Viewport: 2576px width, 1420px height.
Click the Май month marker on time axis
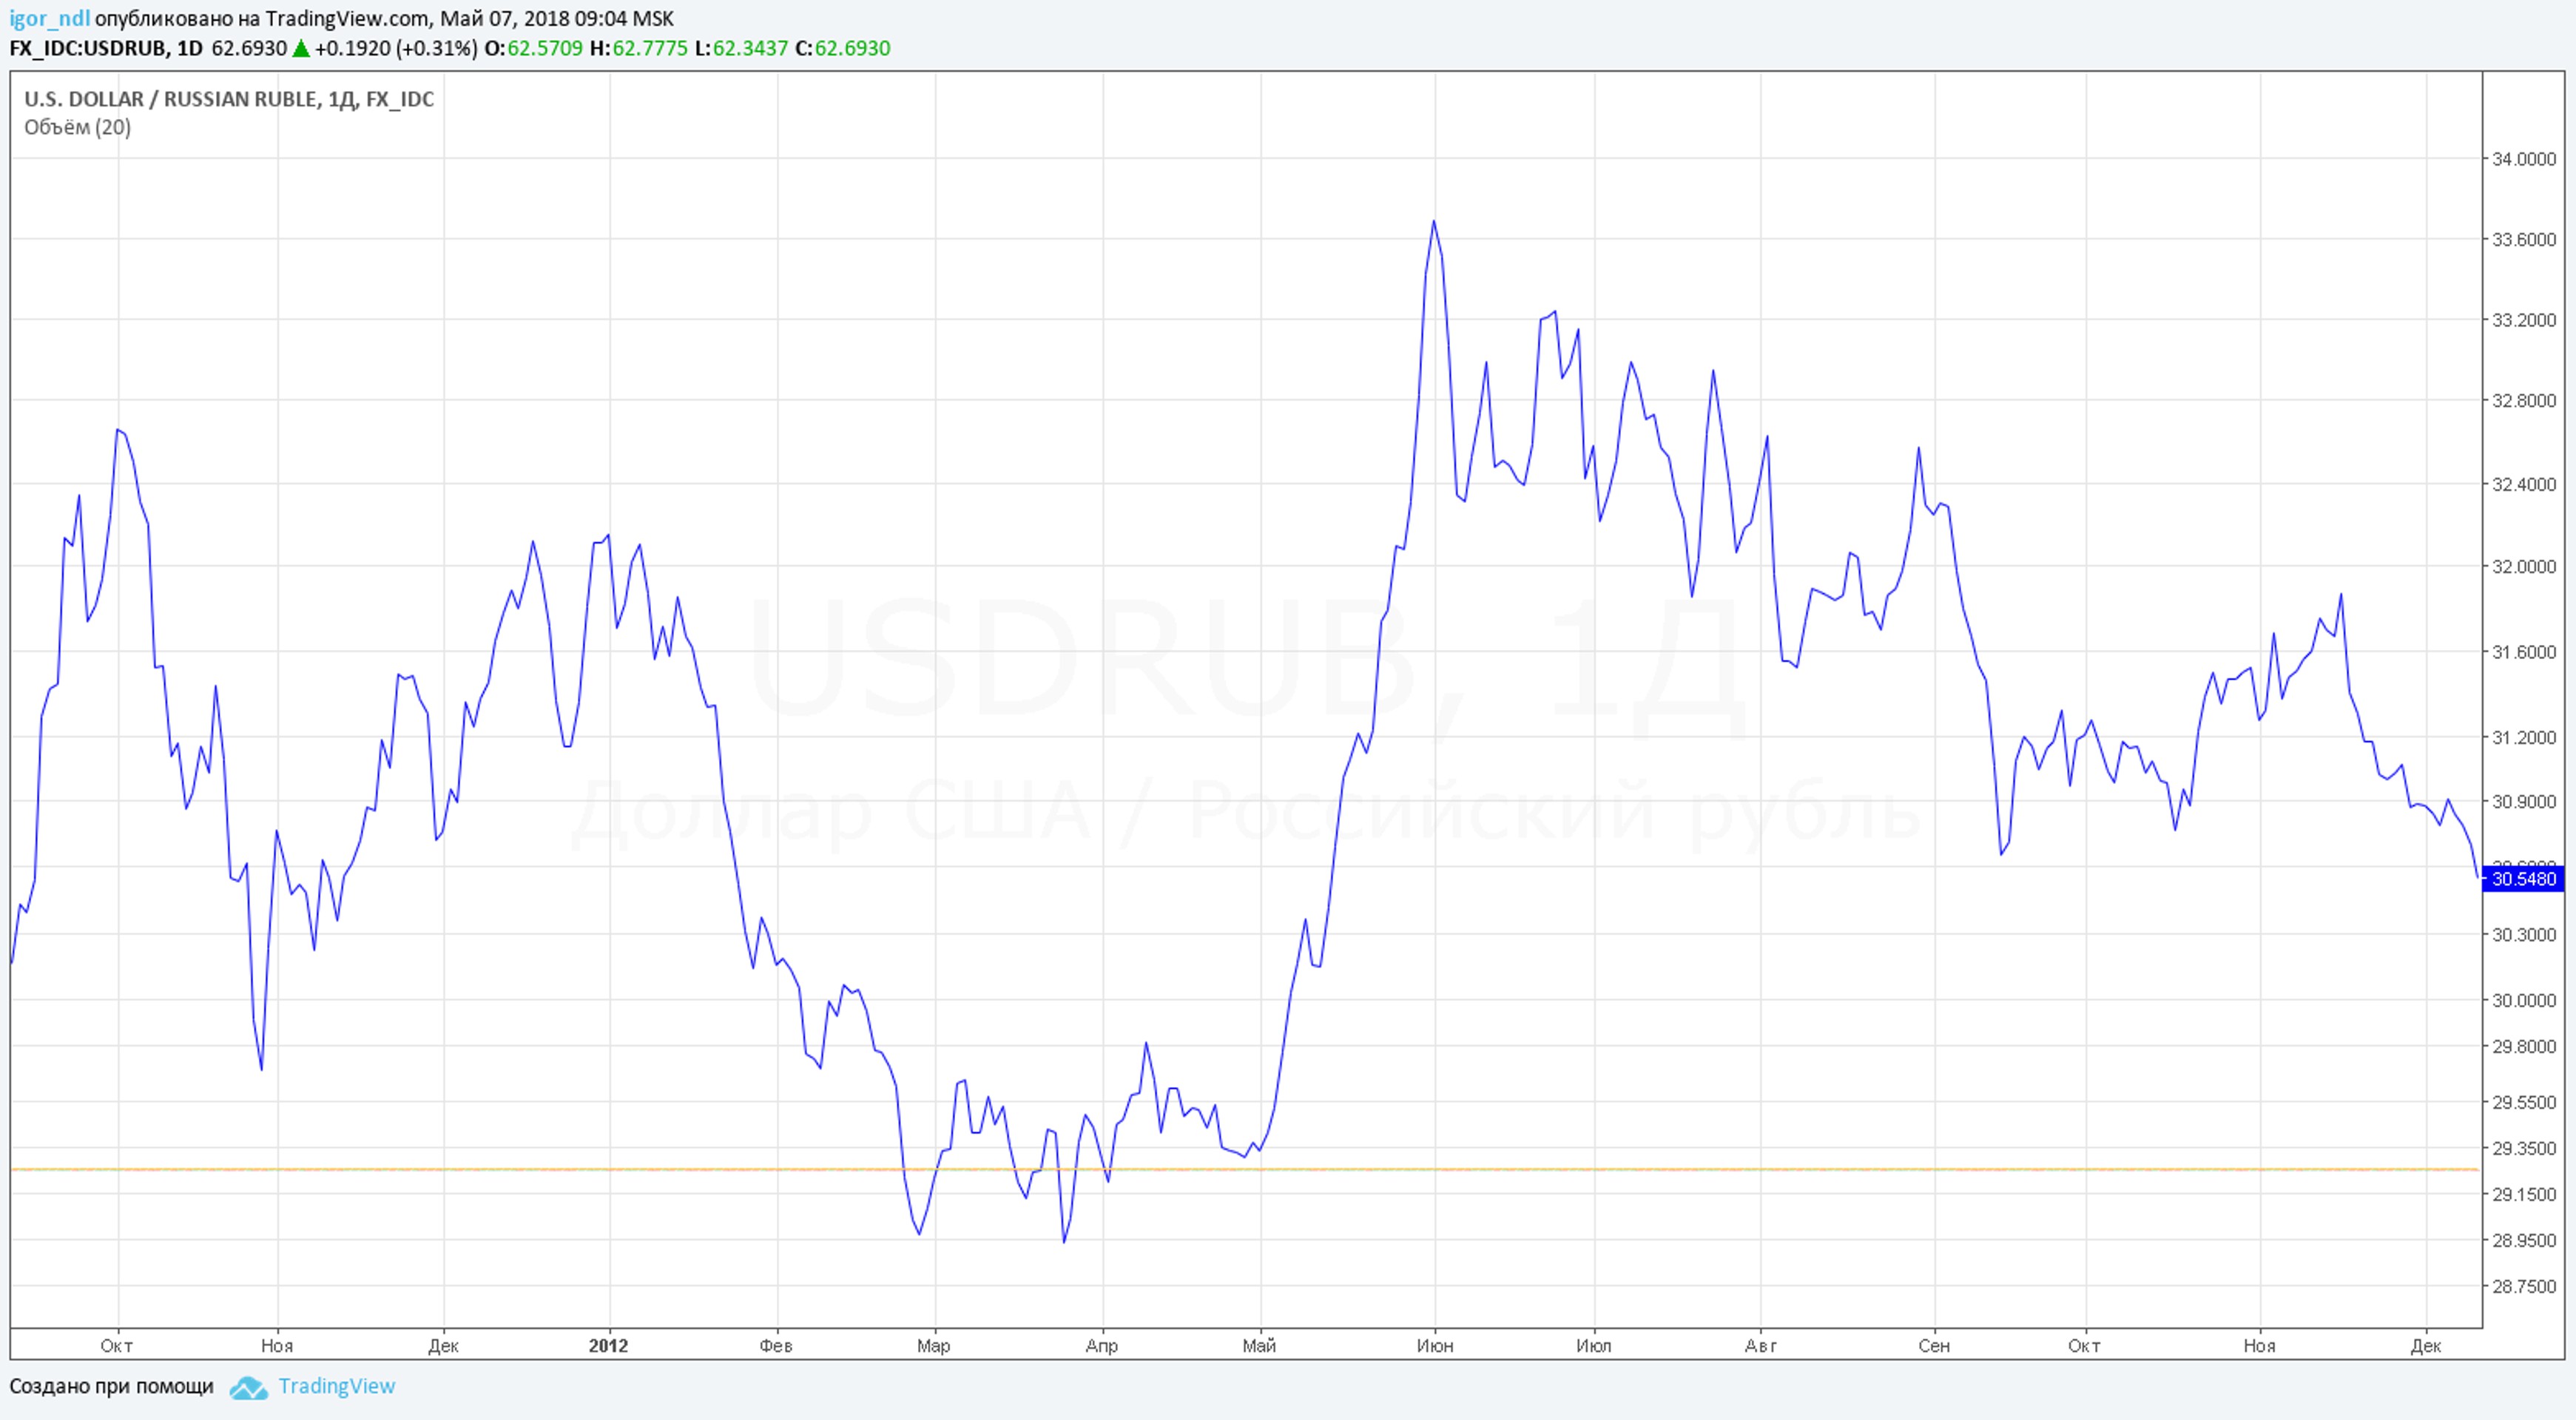1259,1345
